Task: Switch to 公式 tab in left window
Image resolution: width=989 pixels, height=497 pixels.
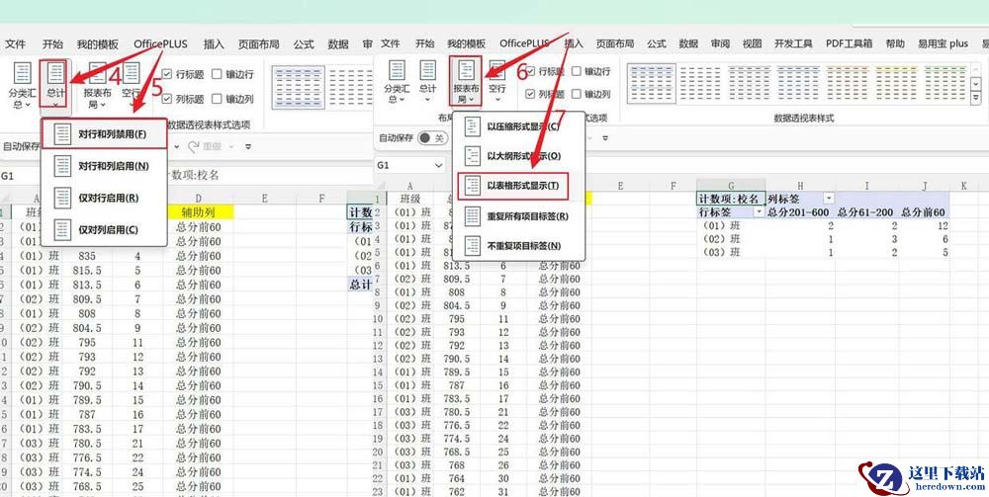Action: [304, 44]
